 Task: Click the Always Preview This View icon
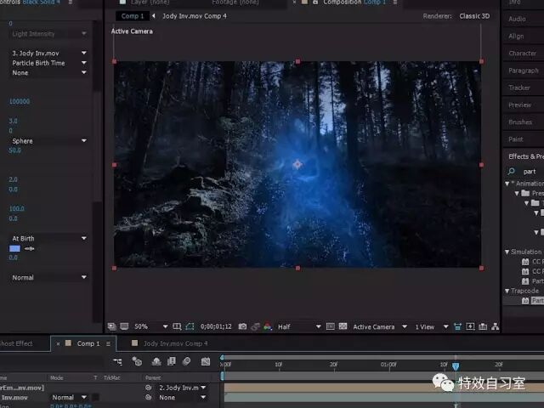tap(111, 326)
